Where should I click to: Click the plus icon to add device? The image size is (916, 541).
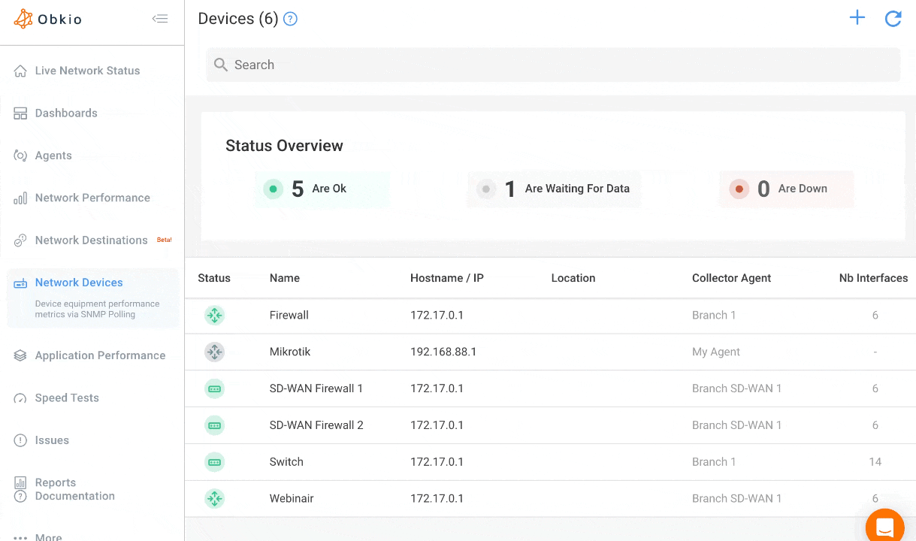point(857,18)
